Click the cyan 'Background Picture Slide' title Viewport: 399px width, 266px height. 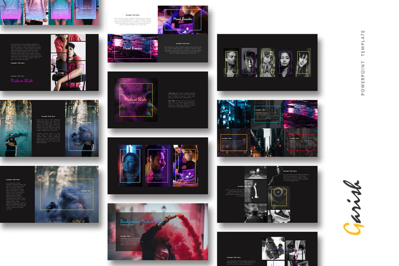coord(142,221)
